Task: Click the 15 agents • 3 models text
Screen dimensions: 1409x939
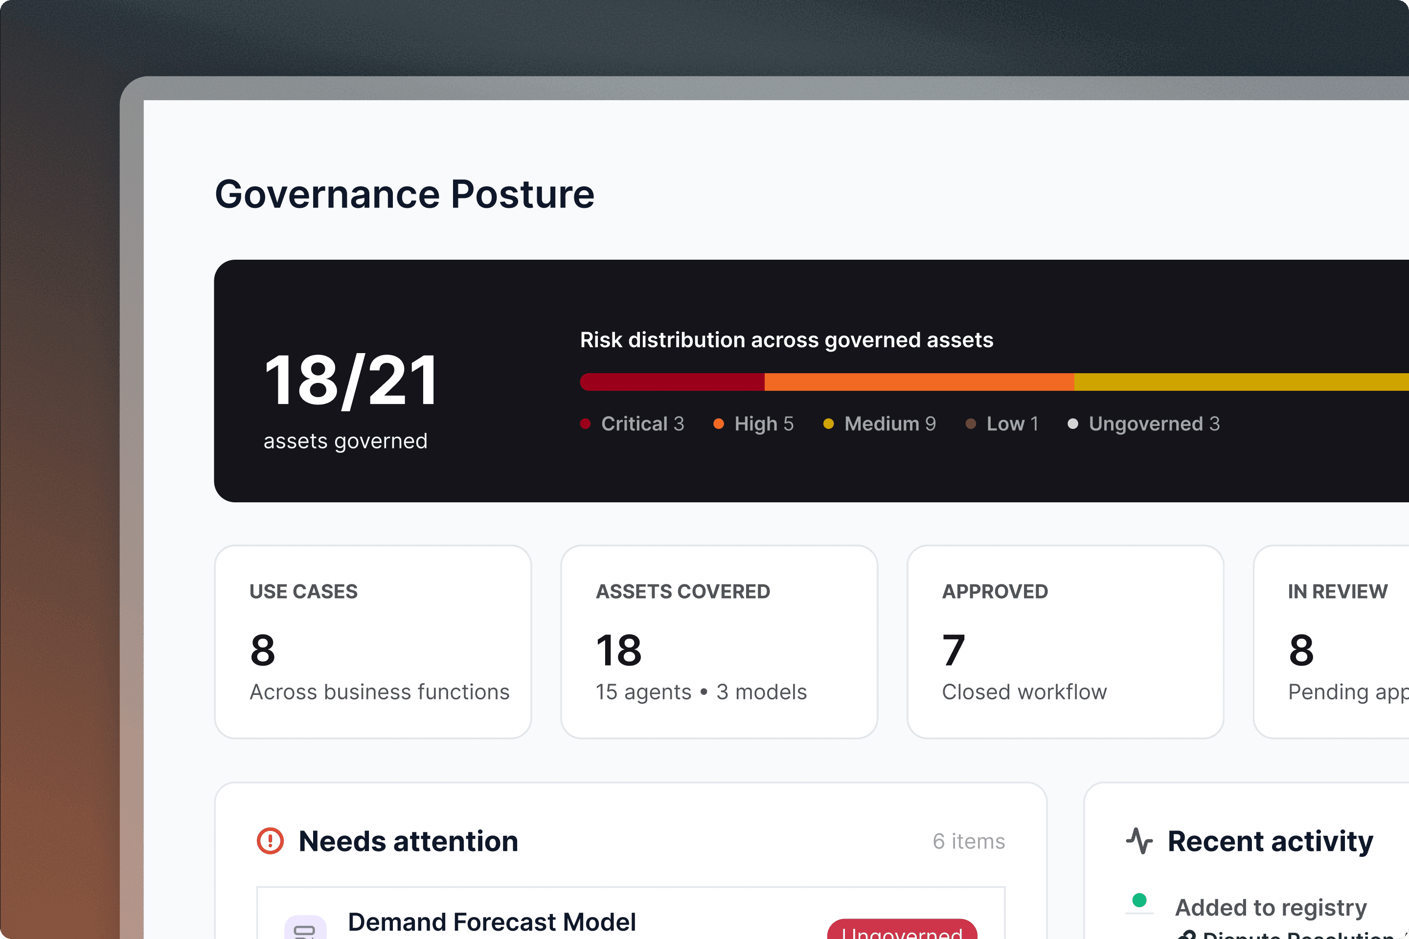Action: click(x=702, y=693)
